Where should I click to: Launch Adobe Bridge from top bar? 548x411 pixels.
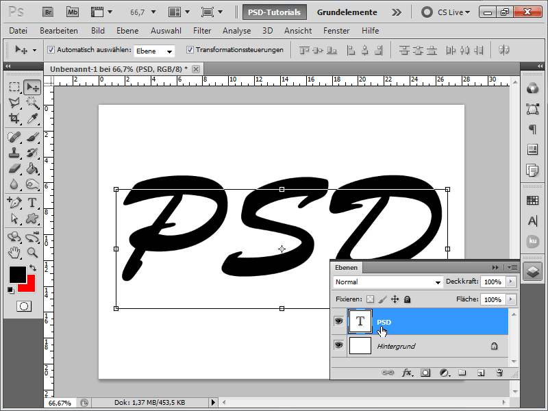[x=48, y=12]
